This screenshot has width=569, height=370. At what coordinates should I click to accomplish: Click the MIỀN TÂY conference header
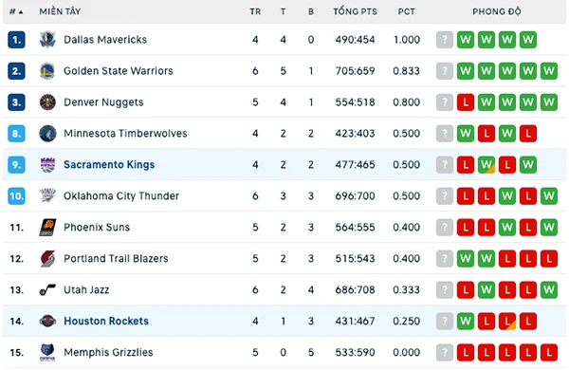coord(60,11)
